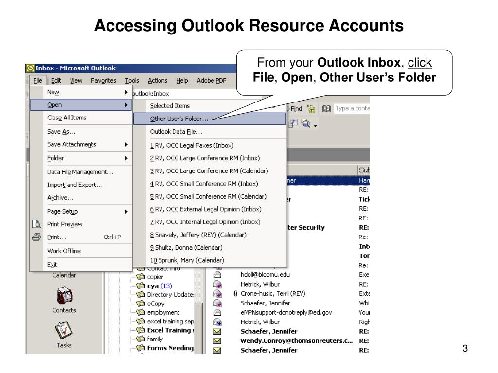Expand the New submenu arrow
The image size is (498, 373).
point(126,92)
